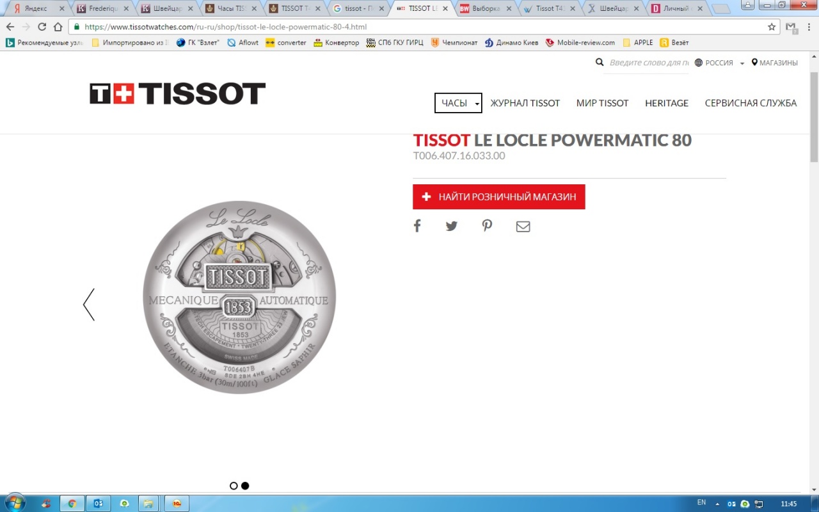Click the Tissot logo

[x=177, y=94]
